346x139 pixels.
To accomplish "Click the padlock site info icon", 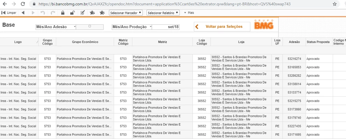I will point(34,4).
